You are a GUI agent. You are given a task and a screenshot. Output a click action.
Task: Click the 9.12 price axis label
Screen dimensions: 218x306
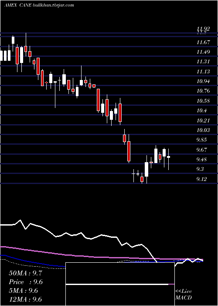tap(202, 179)
